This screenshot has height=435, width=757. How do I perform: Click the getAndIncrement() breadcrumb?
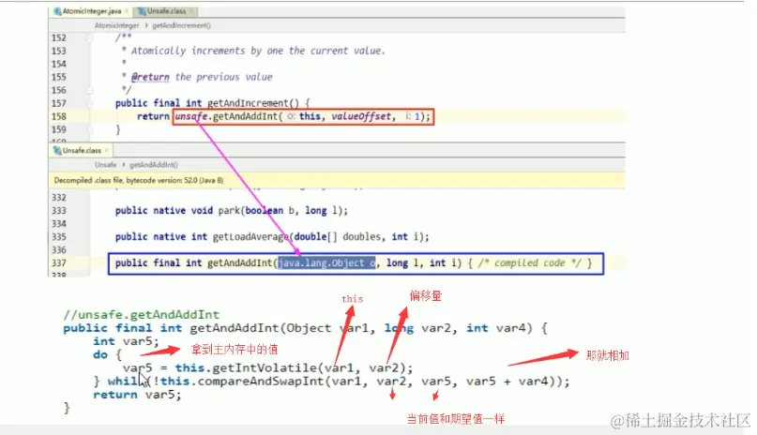[182, 25]
